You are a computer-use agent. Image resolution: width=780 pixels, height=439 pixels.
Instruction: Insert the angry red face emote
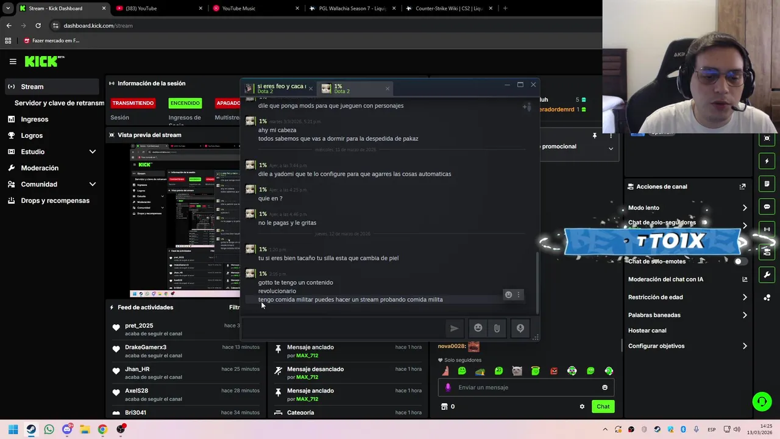coord(554,371)
